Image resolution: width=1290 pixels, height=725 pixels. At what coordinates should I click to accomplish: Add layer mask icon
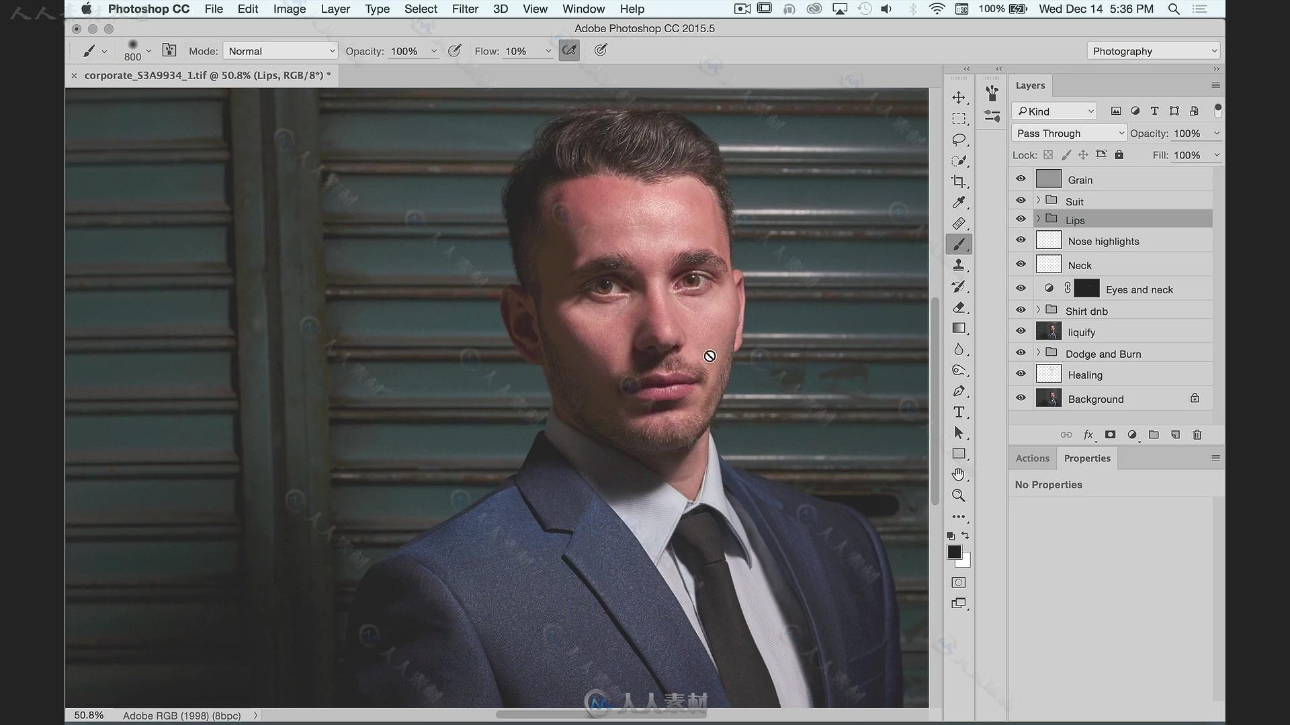pyautogui.click(x=1110, y=435)
